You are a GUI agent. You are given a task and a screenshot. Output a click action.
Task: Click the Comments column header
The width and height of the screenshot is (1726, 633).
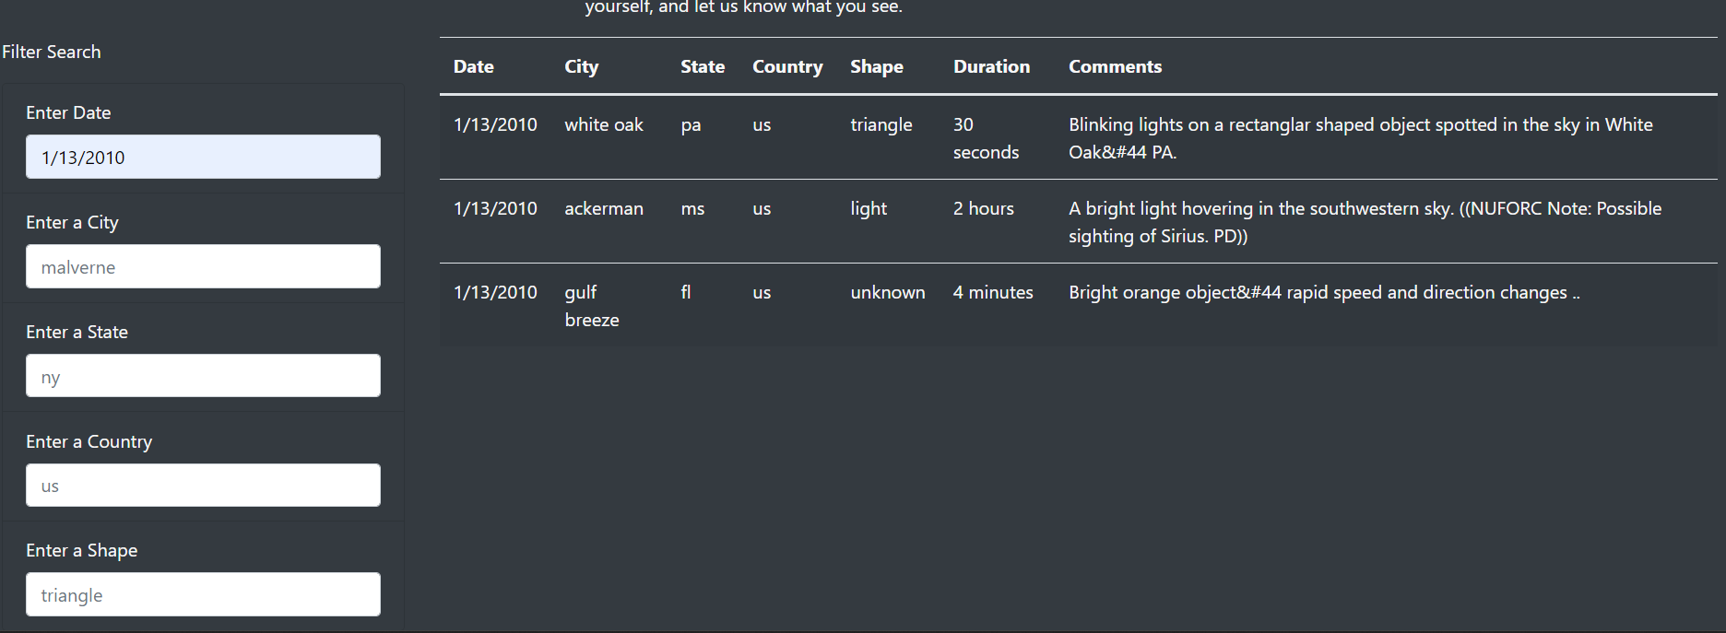(x=1116, y=66)
